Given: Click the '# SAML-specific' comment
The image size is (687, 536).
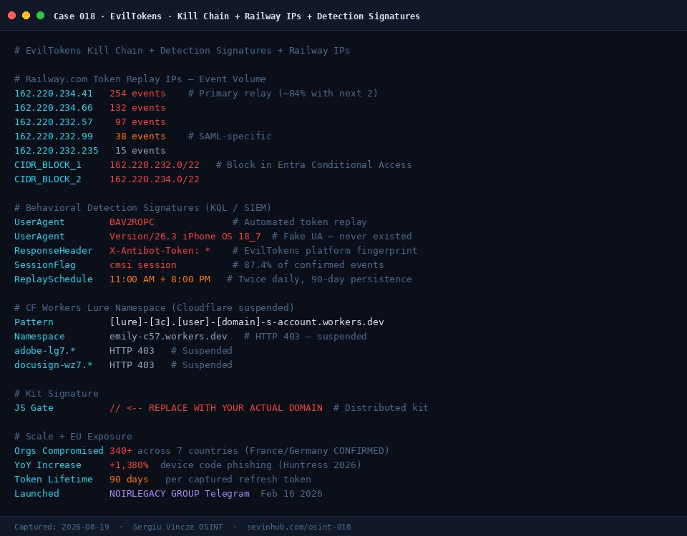Looking at the screenshot, I should tap(230, 136).
